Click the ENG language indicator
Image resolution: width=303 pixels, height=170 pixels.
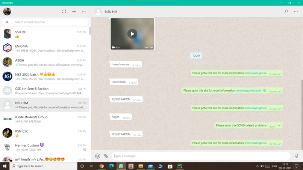coord(274,166)
